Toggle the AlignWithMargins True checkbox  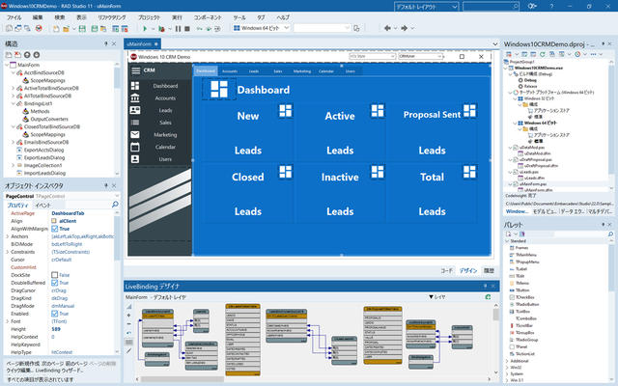point(54,229)
